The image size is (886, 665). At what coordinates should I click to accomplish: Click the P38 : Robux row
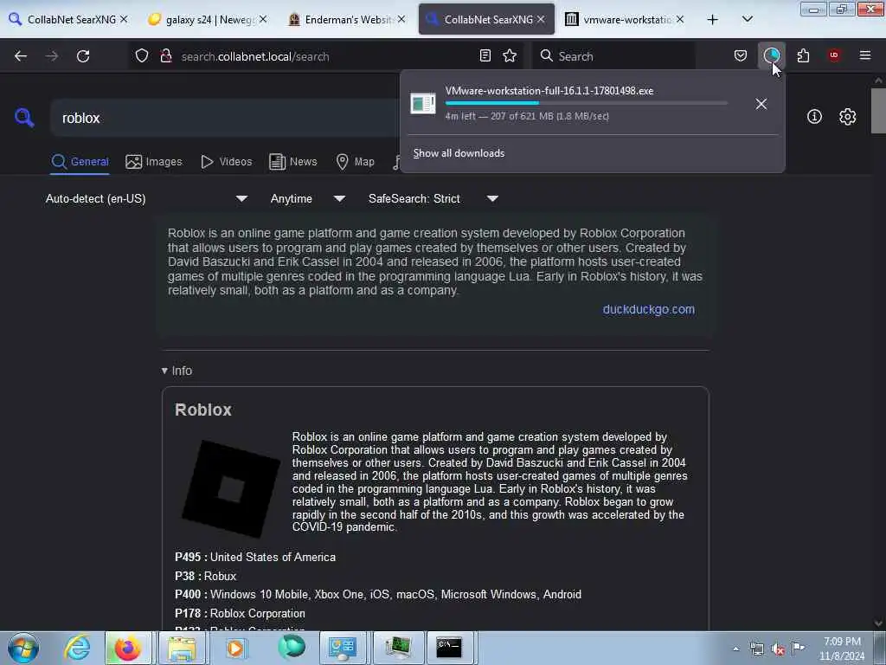click(205, 576)
